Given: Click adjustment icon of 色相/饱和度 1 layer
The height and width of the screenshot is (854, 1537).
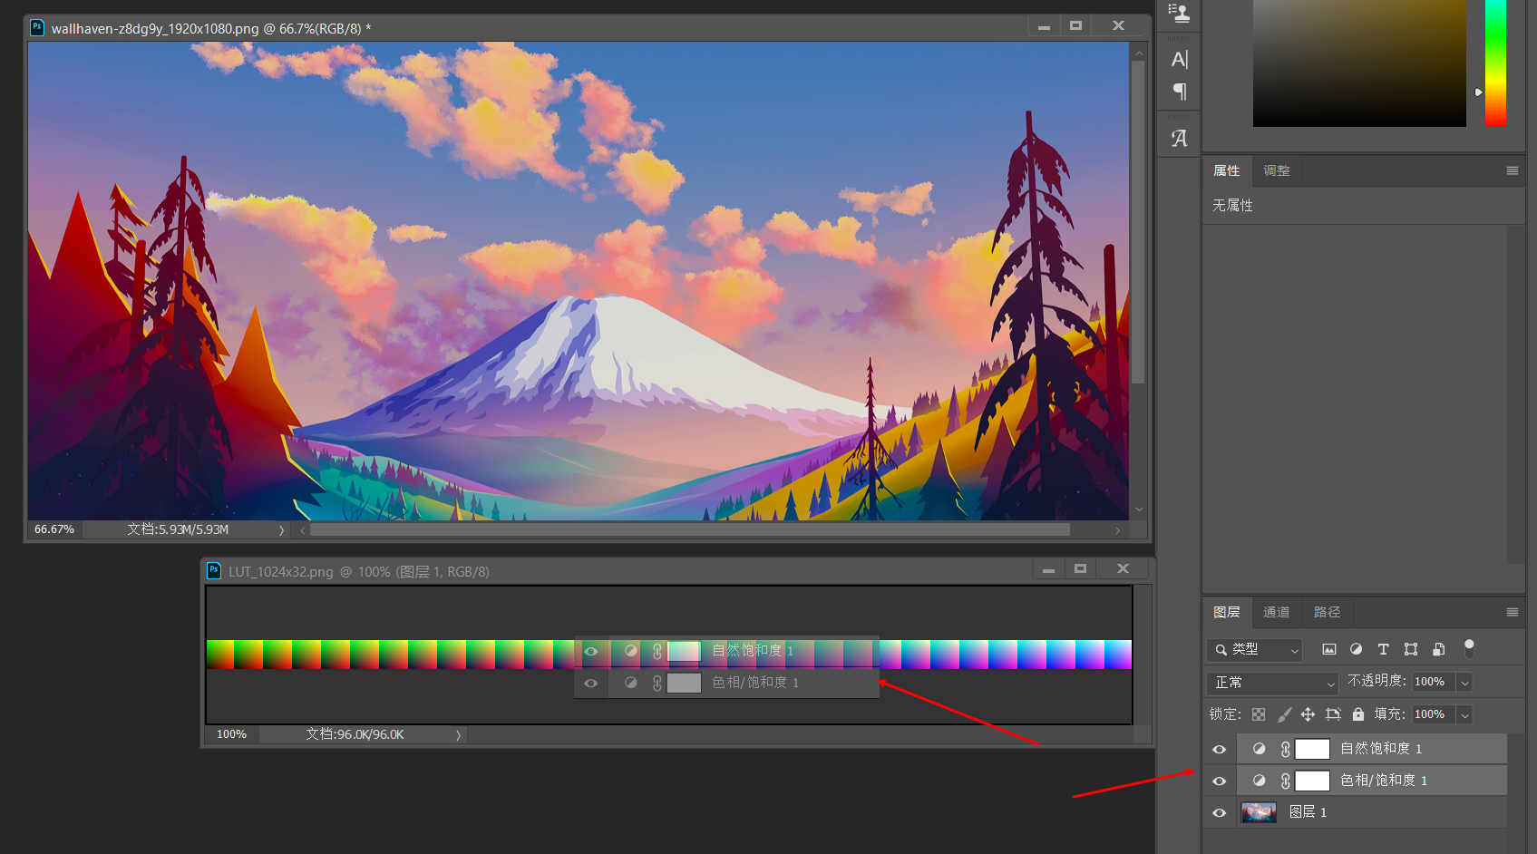Looking at the screenshot, I should tap(1260, 781).
